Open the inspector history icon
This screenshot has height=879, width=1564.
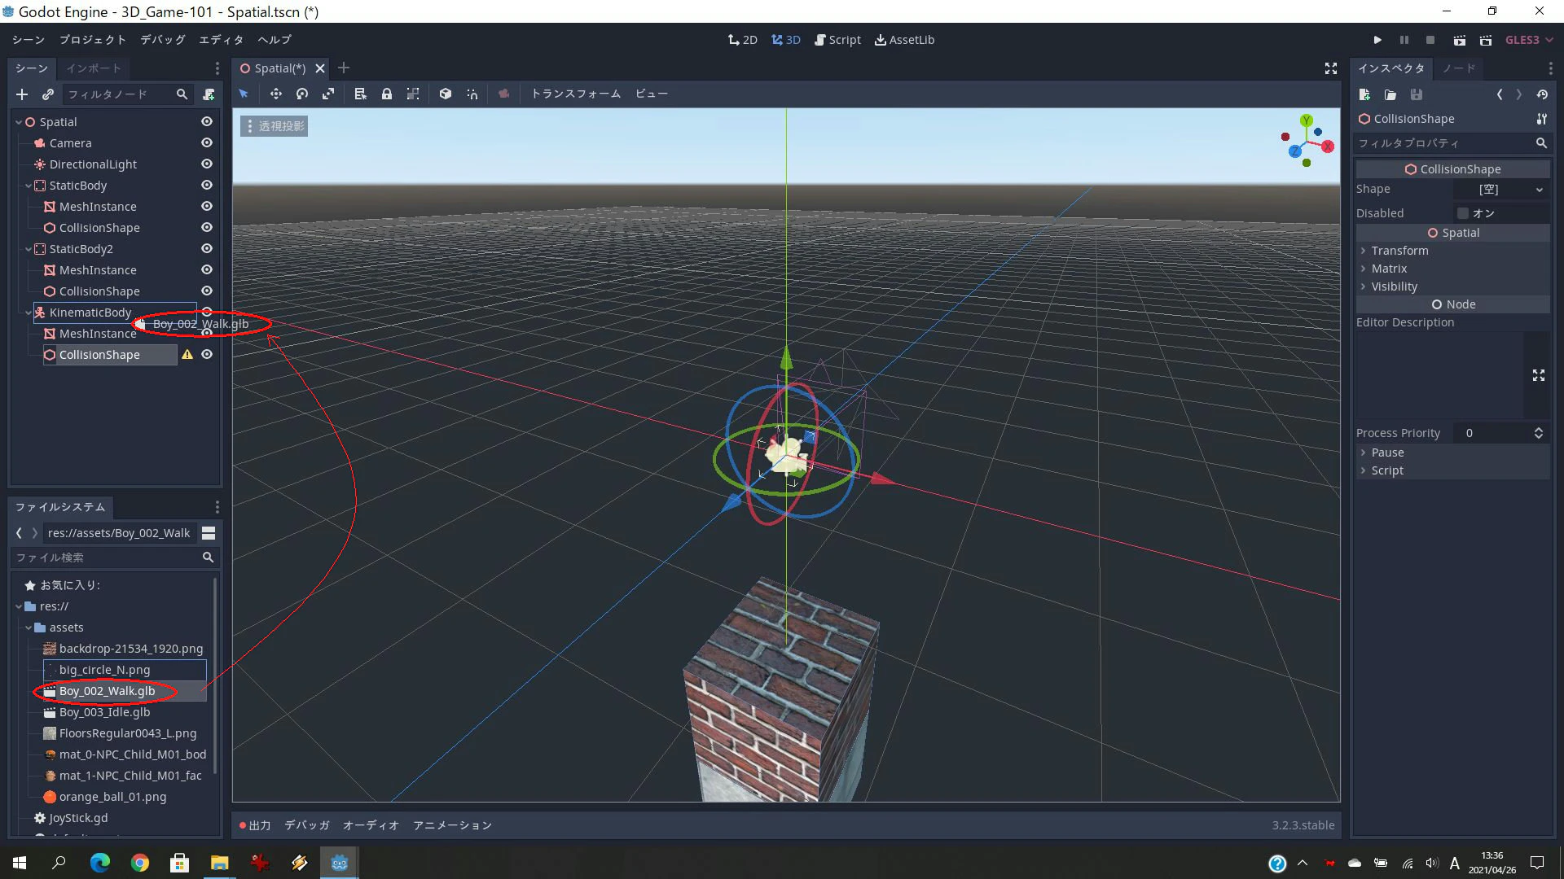(x=1542, y=94)
